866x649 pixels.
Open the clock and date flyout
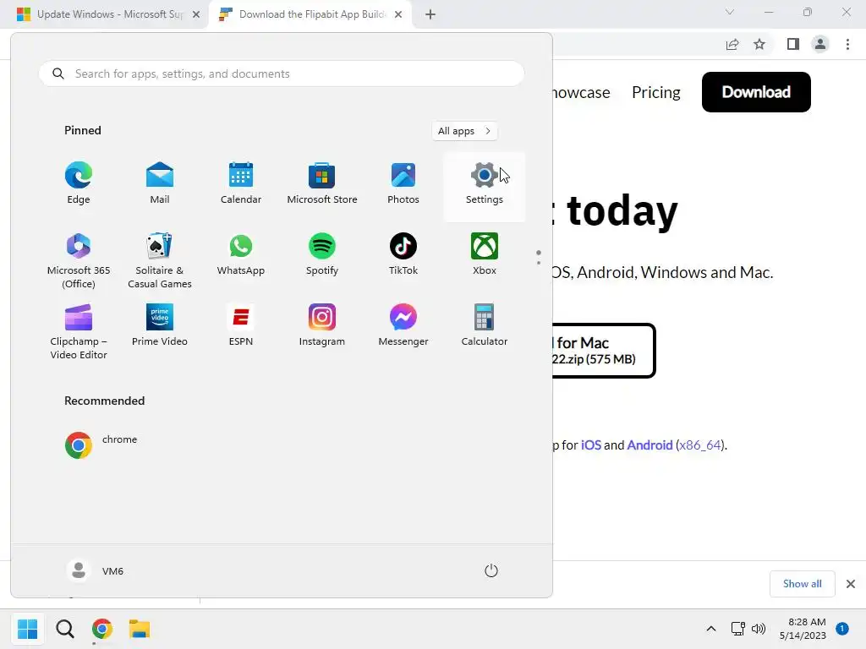click(803, 629)
